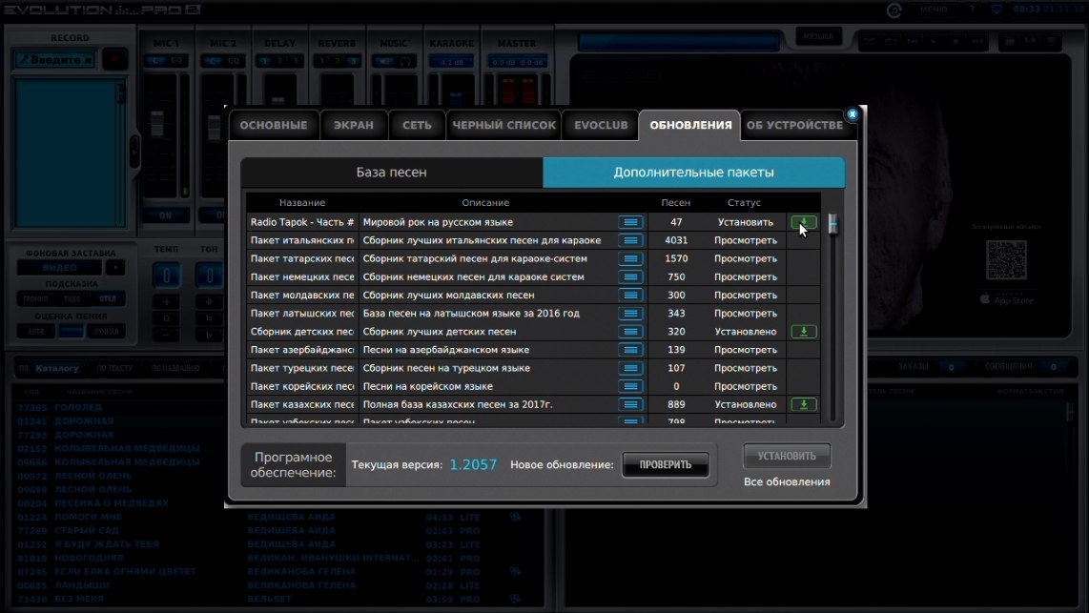1089x613 pixels.
Task: Click the previous track control in player
Action: tap(913, 42)
